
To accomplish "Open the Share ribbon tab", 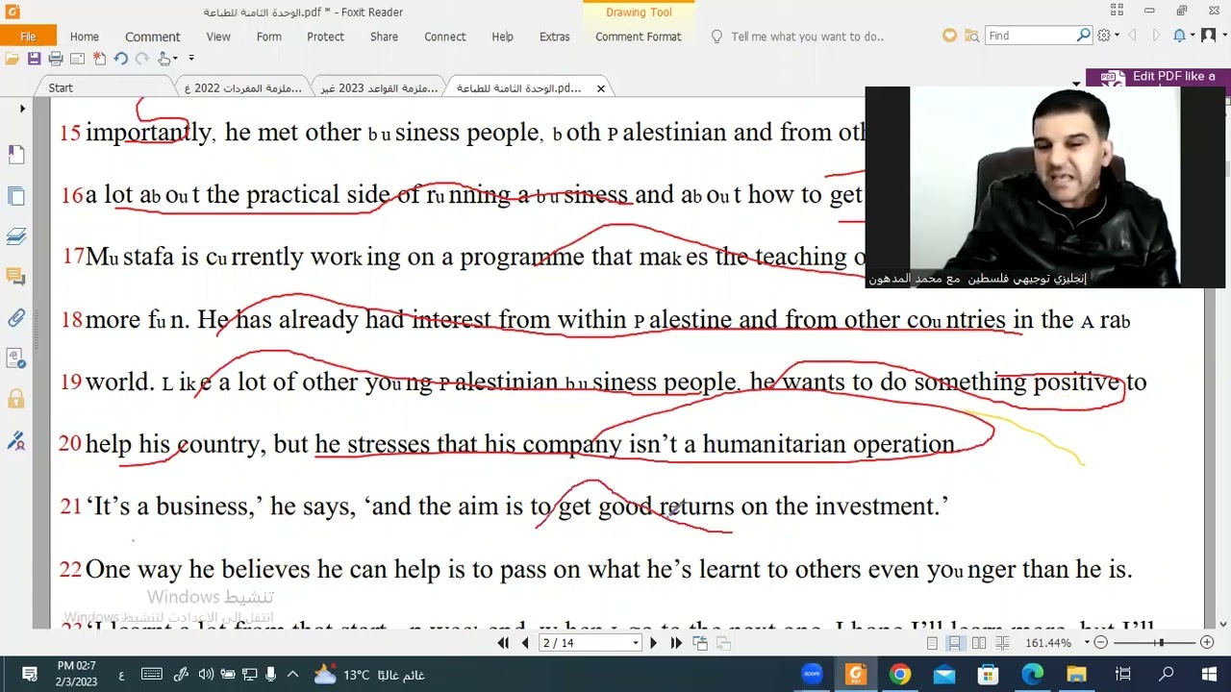I will pyautogui.click(x=384, y=37).
